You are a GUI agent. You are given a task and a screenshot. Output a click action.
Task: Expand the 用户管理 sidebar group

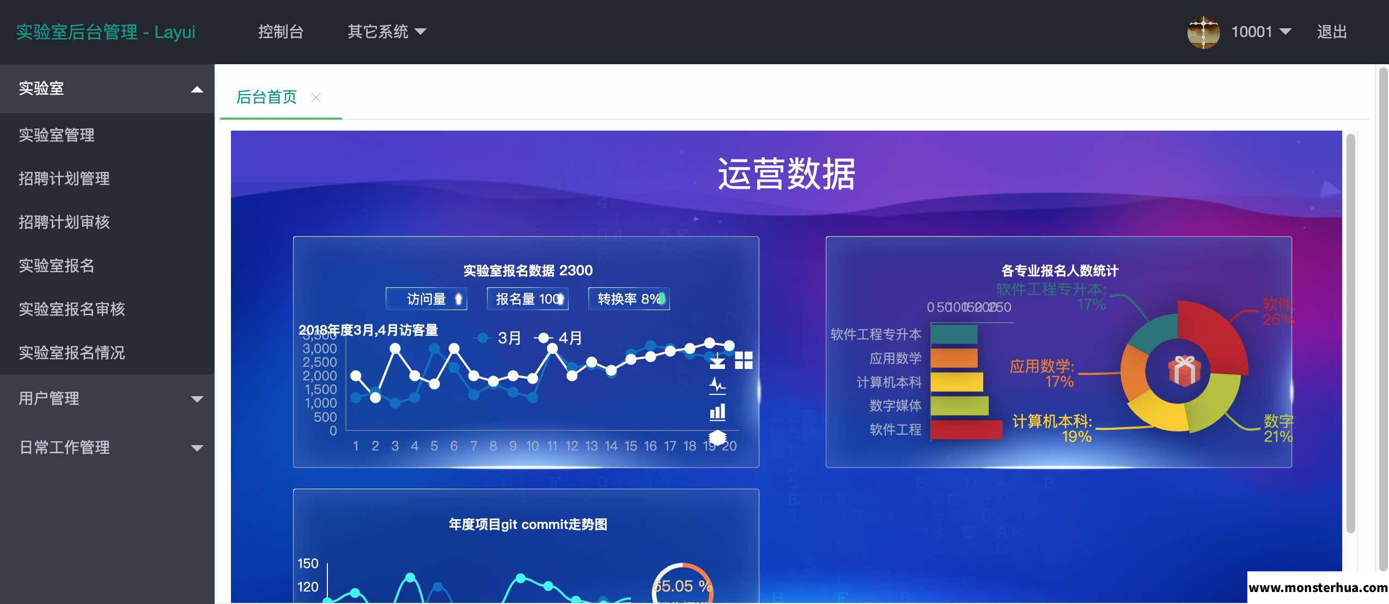tap(107, 399)
